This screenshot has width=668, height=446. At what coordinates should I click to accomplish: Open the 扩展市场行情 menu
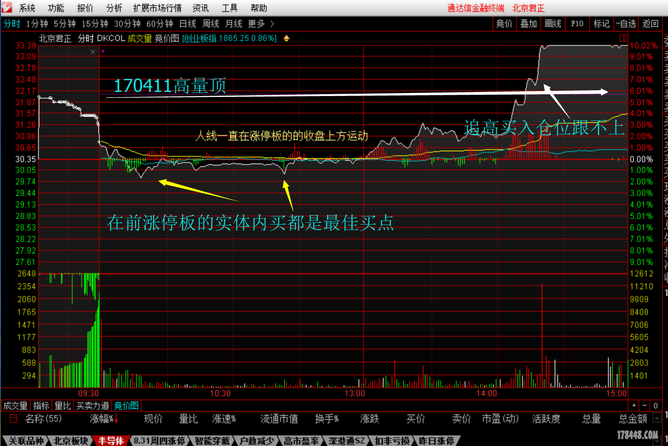click(x=157, y=8)
